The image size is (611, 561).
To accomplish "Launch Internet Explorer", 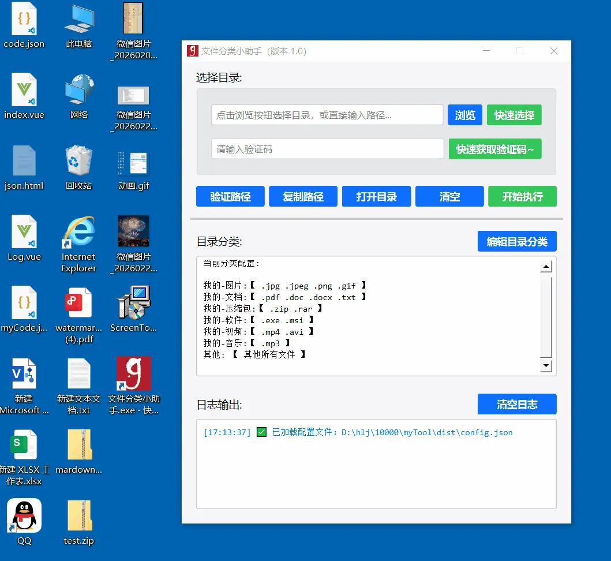I will click(78, 232).
